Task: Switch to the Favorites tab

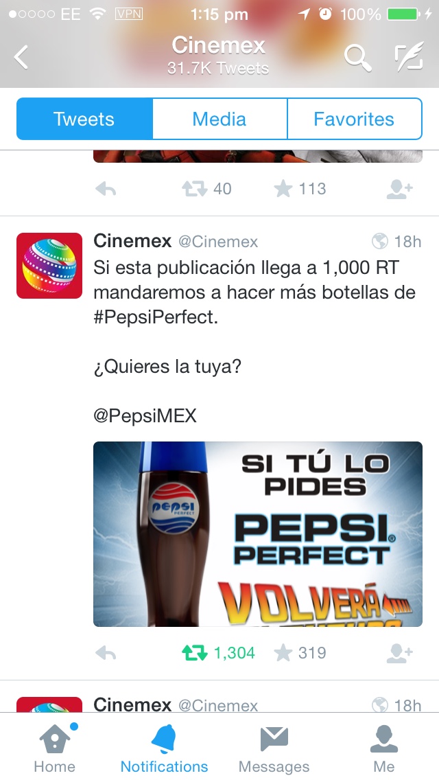Action: coord(355,119)
